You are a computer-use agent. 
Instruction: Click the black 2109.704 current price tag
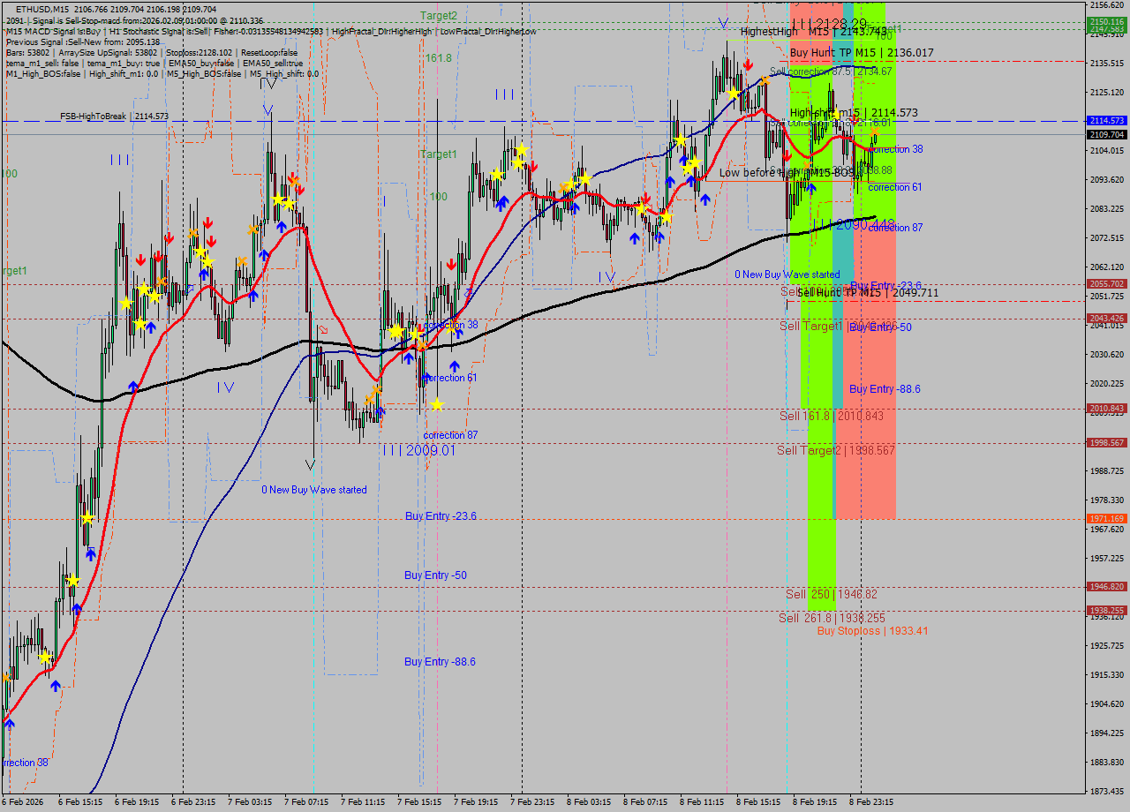(1107, 135)
